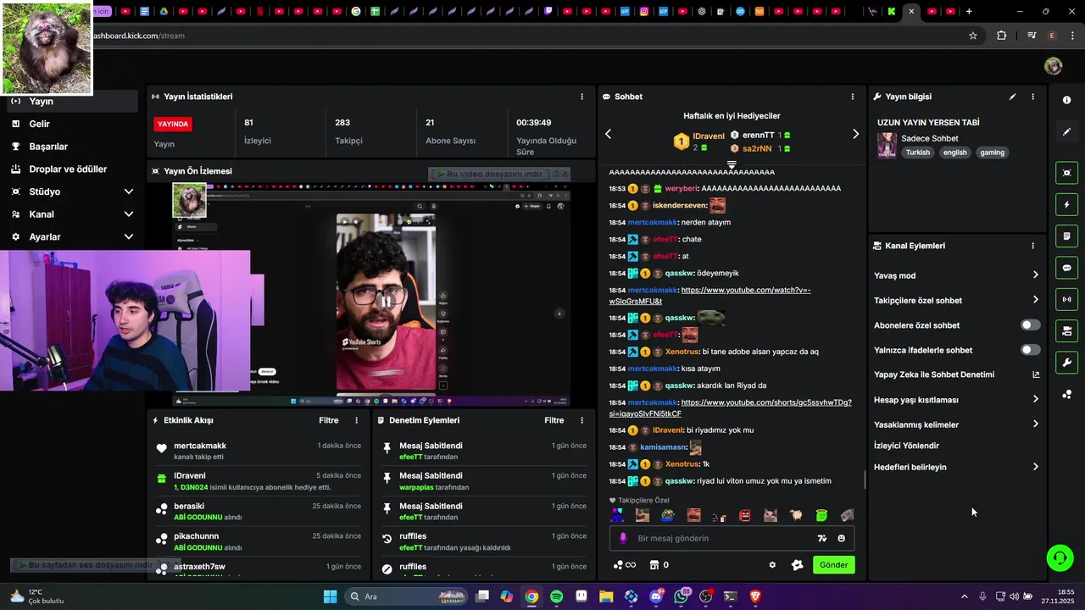The height and width of the screenshot is (610, 1085).
Task: Open browser extensions puzzle icon
Action: (x=1001, y=36)
